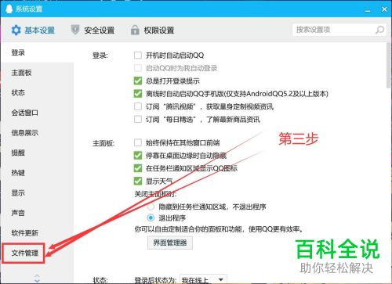This screenshot has width=392, height=284.
Task: Click sidebar scroll arrows below 文件管理
Action: point(37,278)
